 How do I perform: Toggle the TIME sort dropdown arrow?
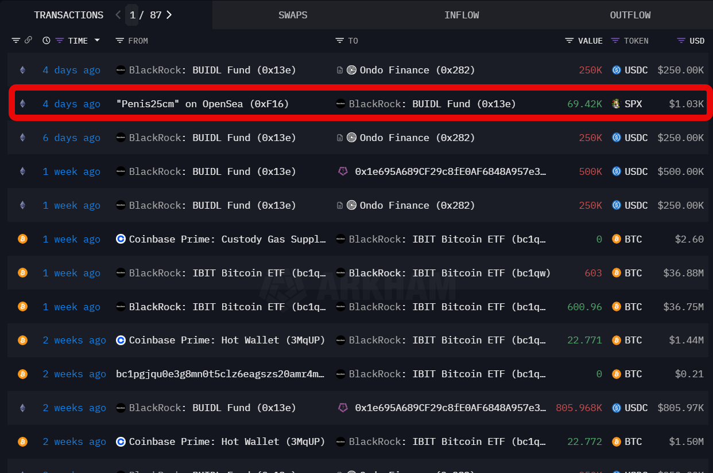point(97,41)
